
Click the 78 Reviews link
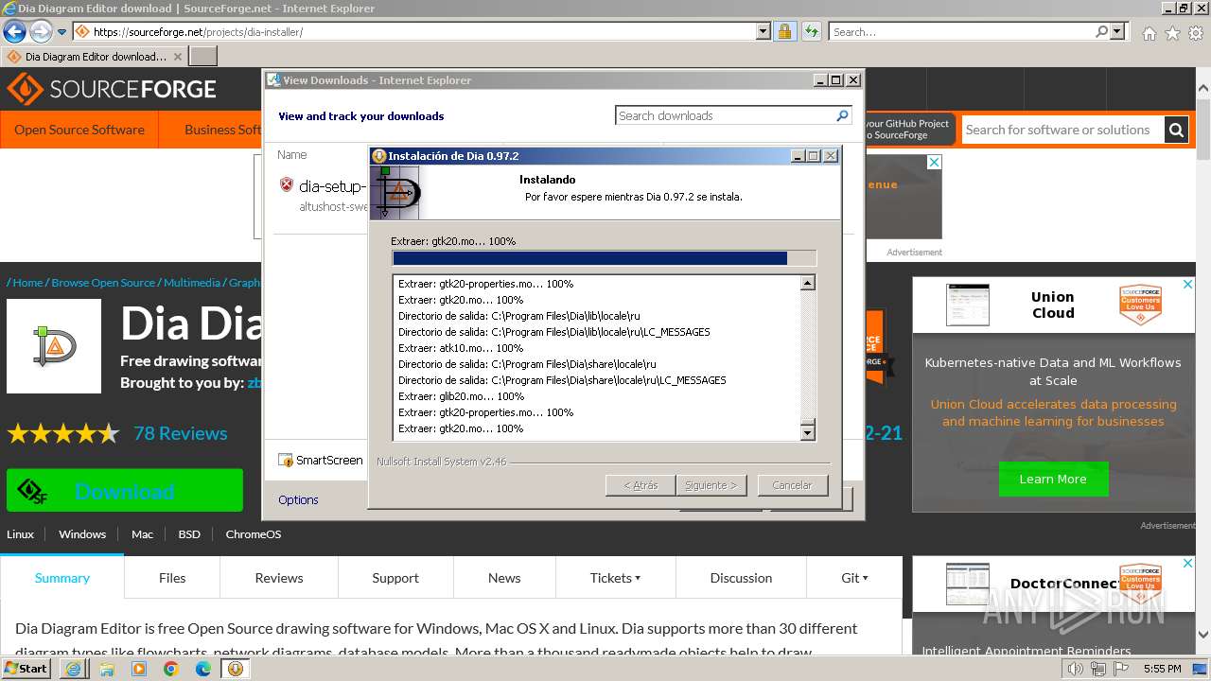tap(180, 433)
